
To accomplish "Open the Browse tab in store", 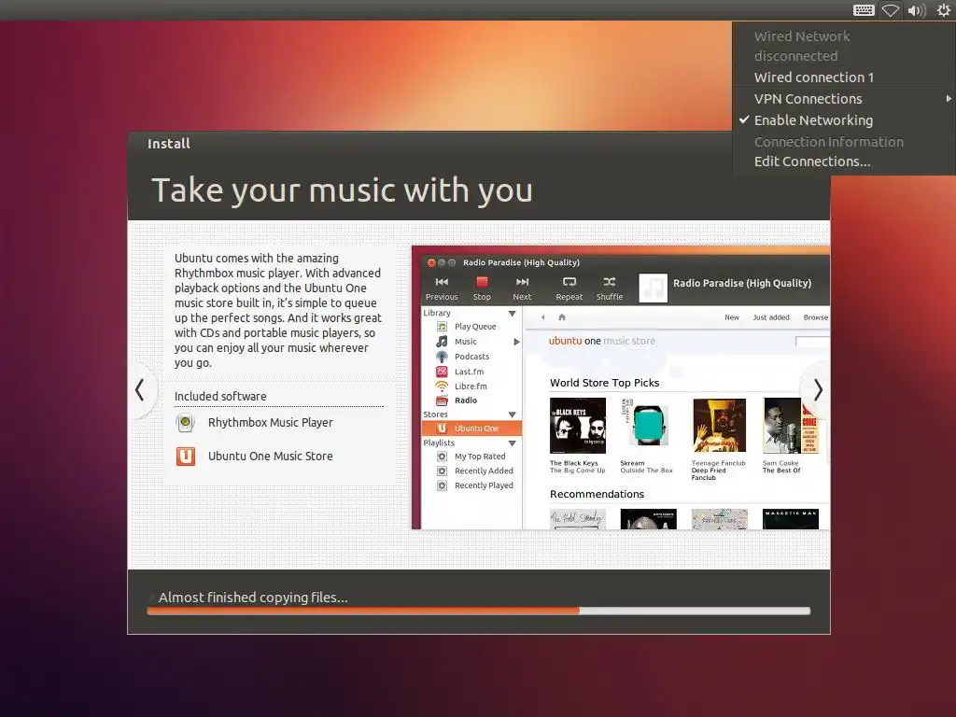I will [x=816, y=317].
